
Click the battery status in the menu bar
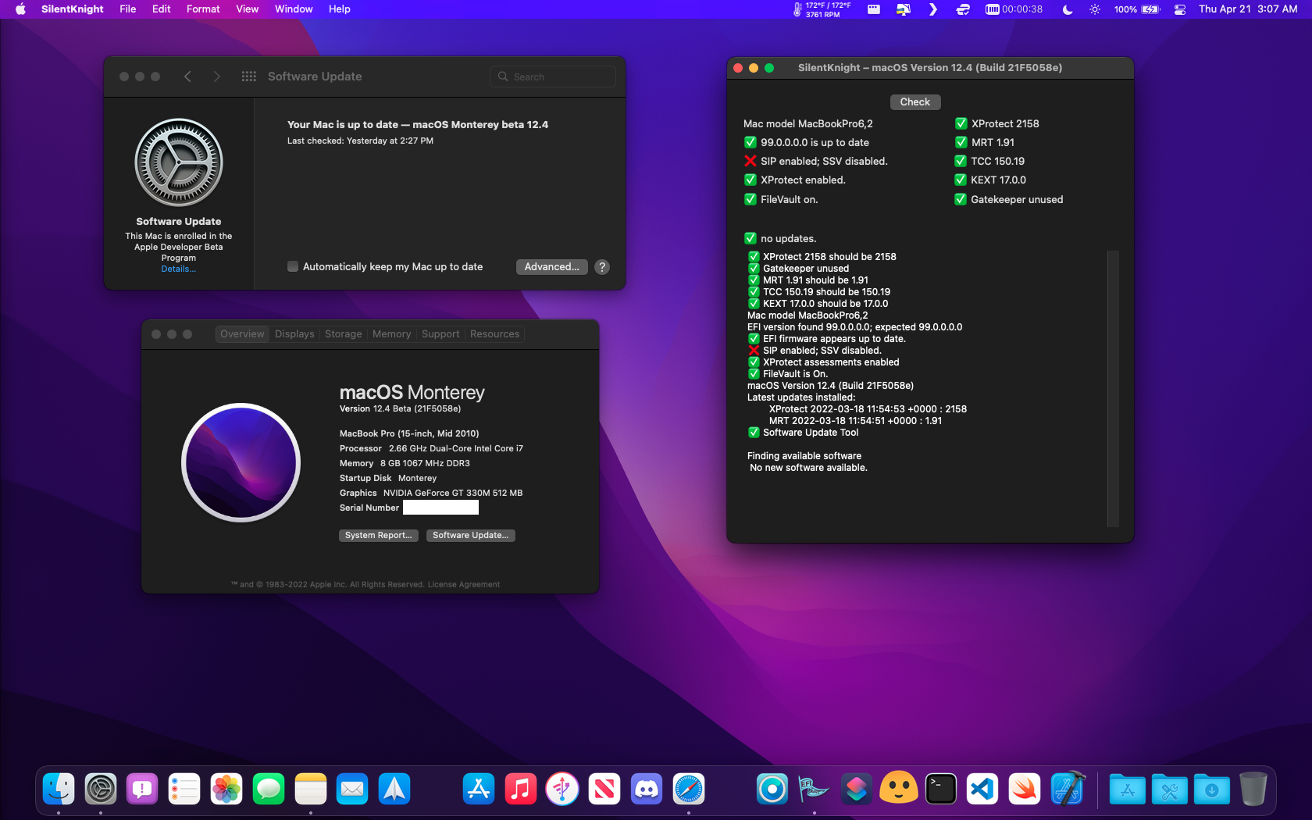[x=1137, y=9]
